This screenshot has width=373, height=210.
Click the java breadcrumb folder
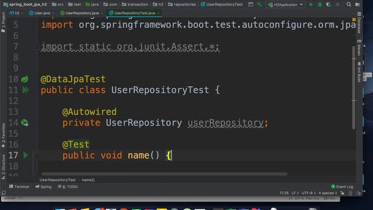[92, 4]
